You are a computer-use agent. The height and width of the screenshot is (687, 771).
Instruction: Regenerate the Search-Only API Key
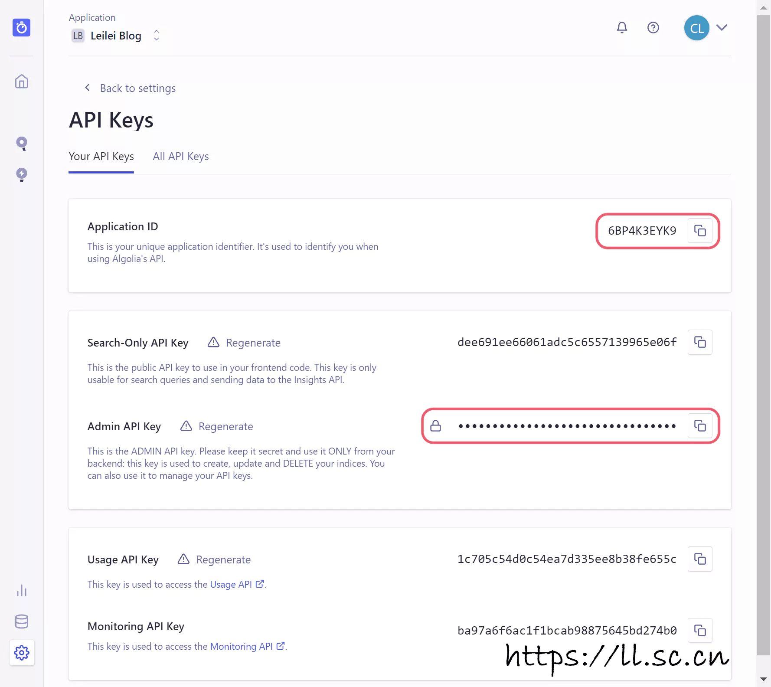click(x=253, y=343)
